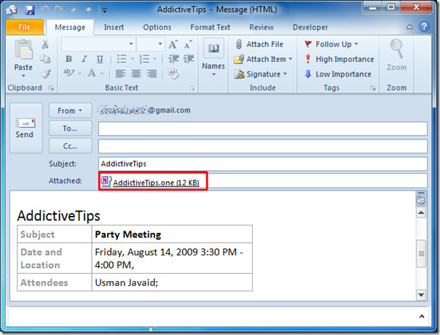Minimize the ribbon with caret icon
The image size is (440, 335).
pyautogui.click(x=409, y=27)
